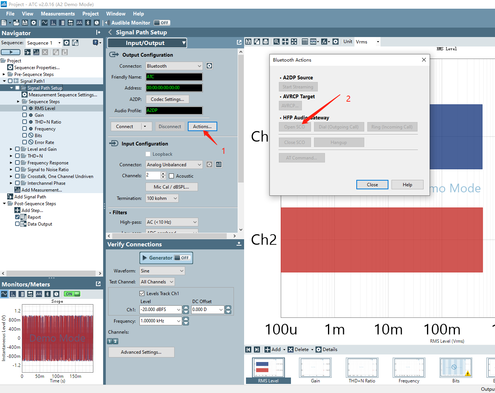This screenshot has height=393, width=495.
Task: Close the Bluetooth Actions dialog with Close
Action: (372, 184)
